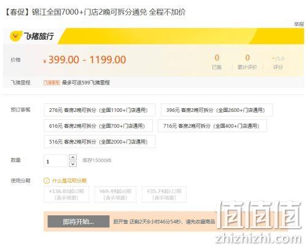Click the zhizhizhi watermark logo
The width and height of the screenshot is (307, 249).
[258, 222]
